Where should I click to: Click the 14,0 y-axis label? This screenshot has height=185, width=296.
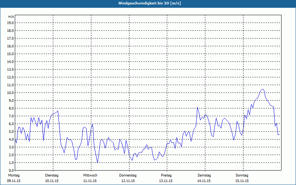pyautogui.click(x=10, y=61)
